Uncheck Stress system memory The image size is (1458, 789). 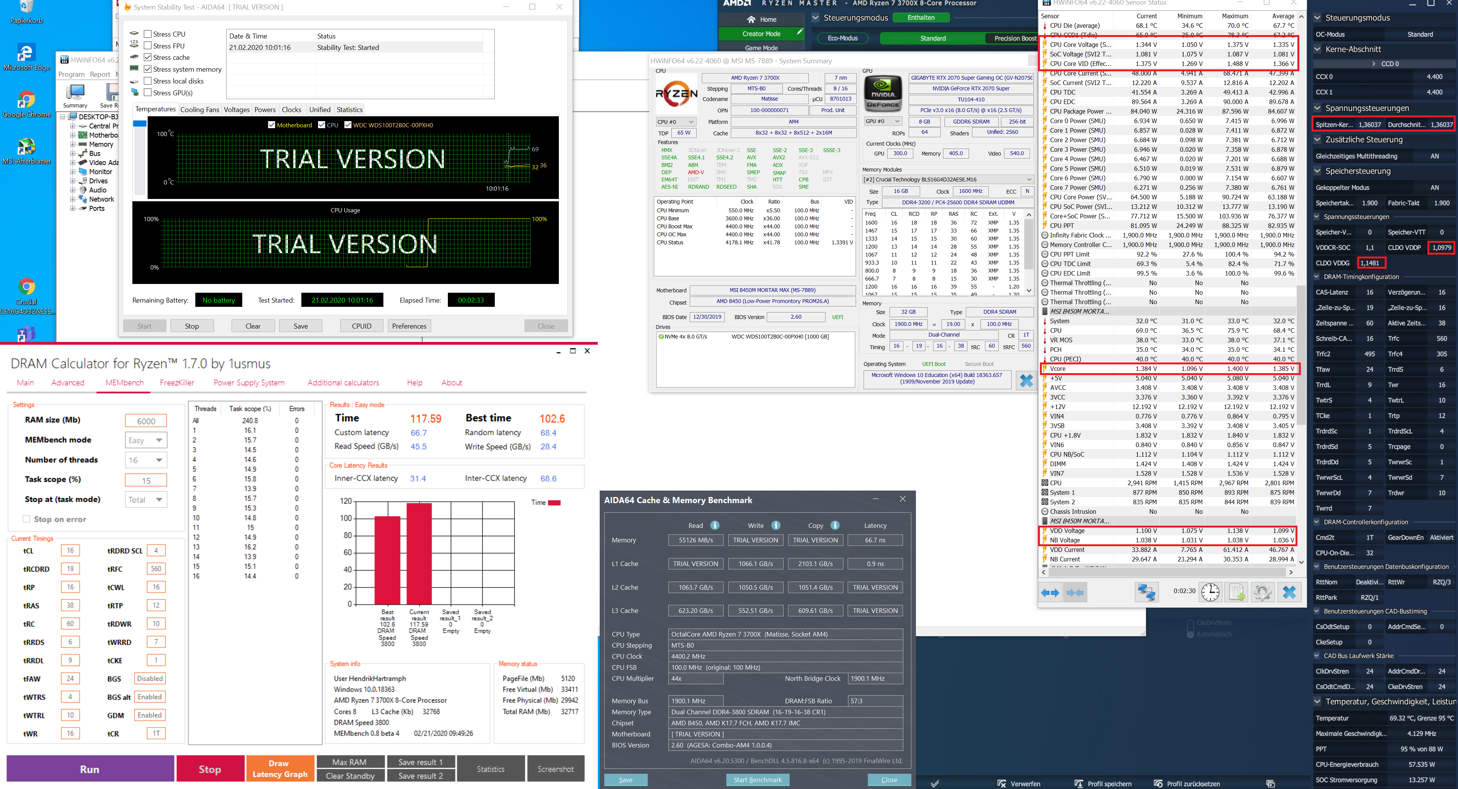click(148, 69)
